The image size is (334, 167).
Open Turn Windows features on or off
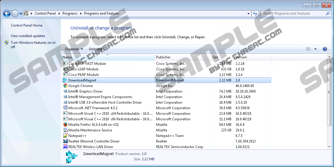(x=33, y=45)
